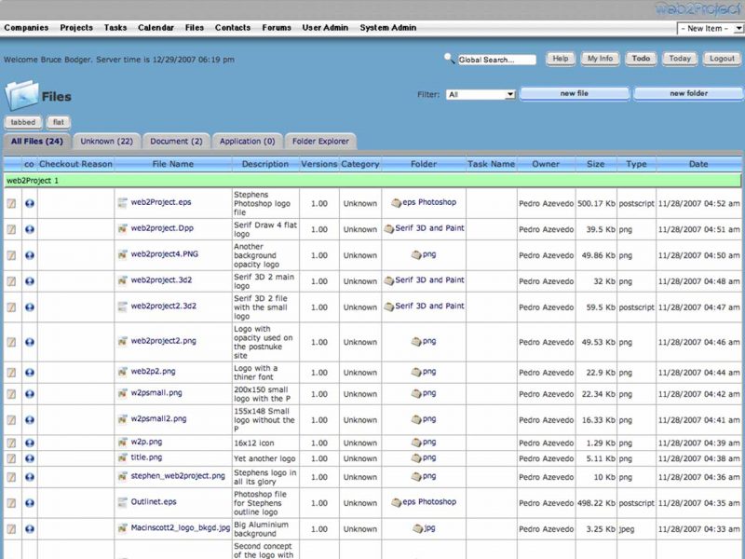745x559 pixels.
Task: Click the globe icon in the Outlinet.eps row
Action: pos(28,502)
